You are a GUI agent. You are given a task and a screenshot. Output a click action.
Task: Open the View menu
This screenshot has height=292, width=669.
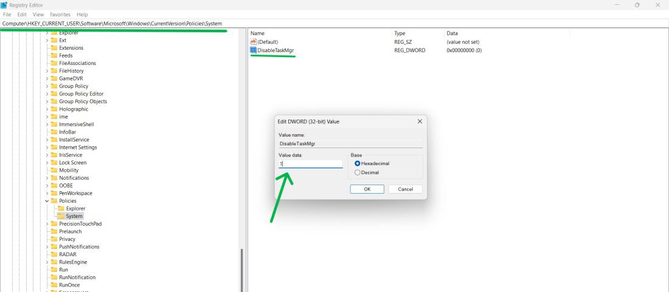click(38, 15)
